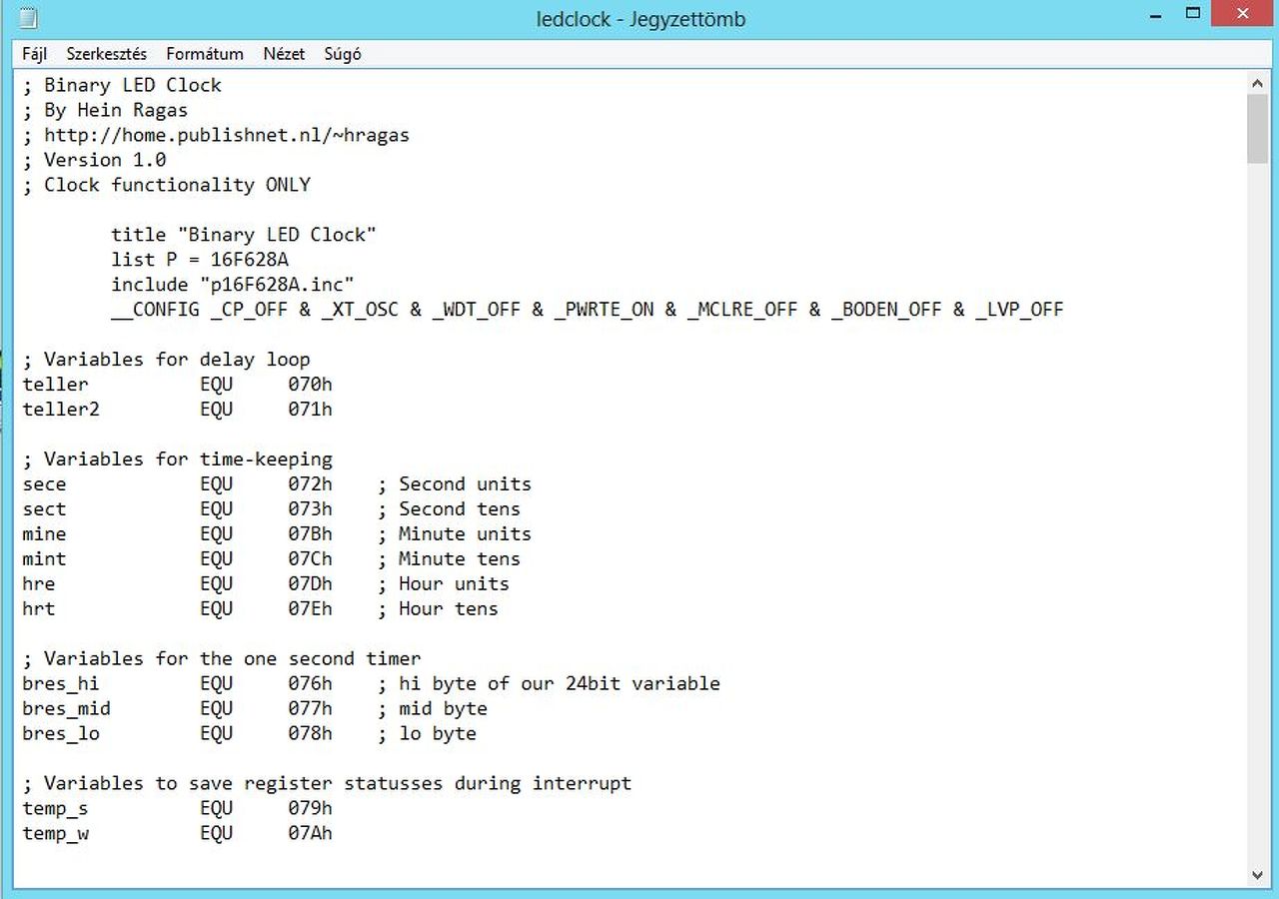Click the Notepad icon in title bar
The width and height of the screenshot is (1279, 899).
(x=28, y=19)
